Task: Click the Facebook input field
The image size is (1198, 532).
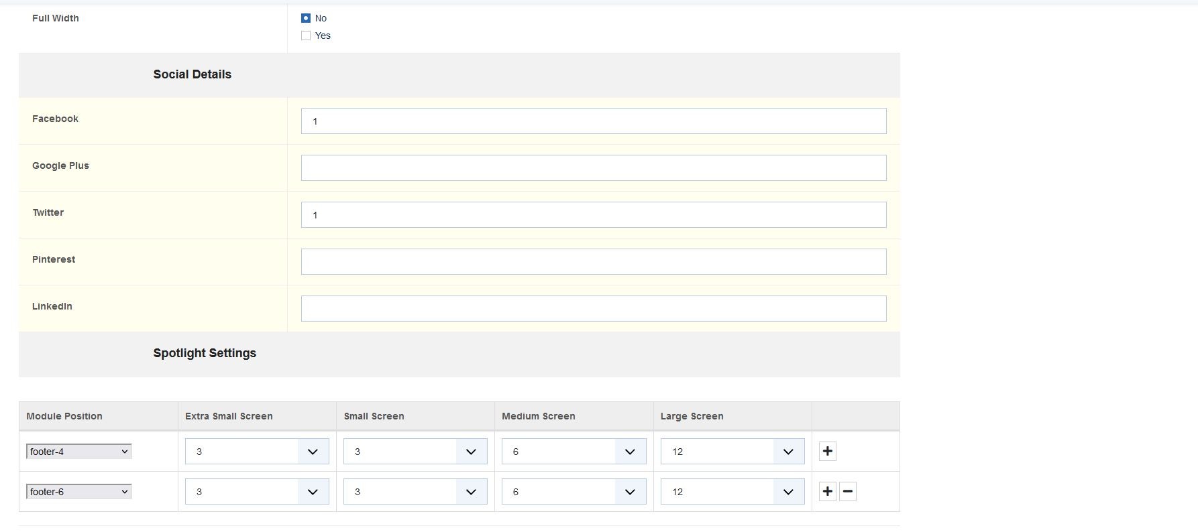Action: 594,121
